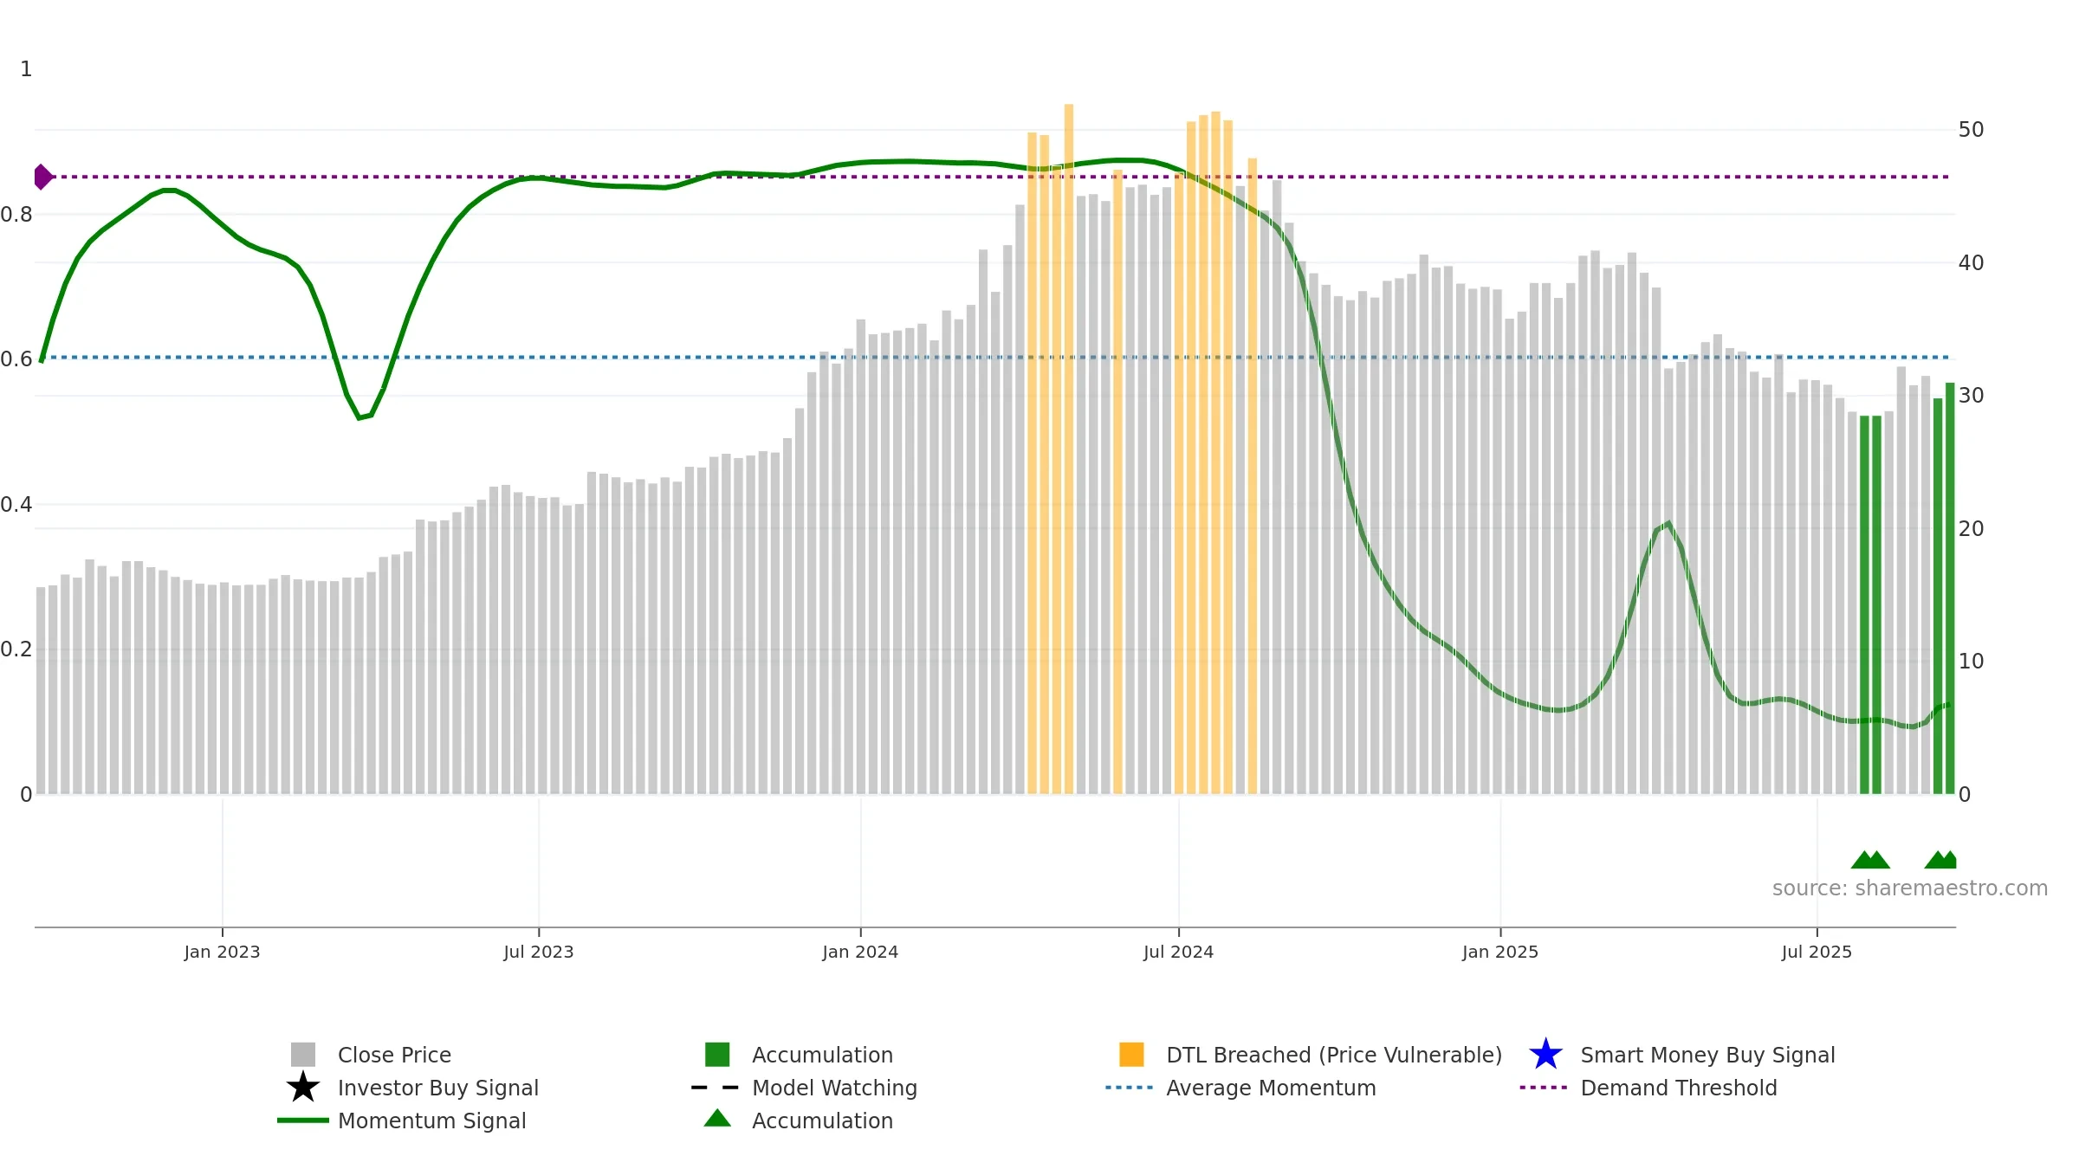
Task: Toggle the Momentum Signal legend label
Action: click(432, 1121)
